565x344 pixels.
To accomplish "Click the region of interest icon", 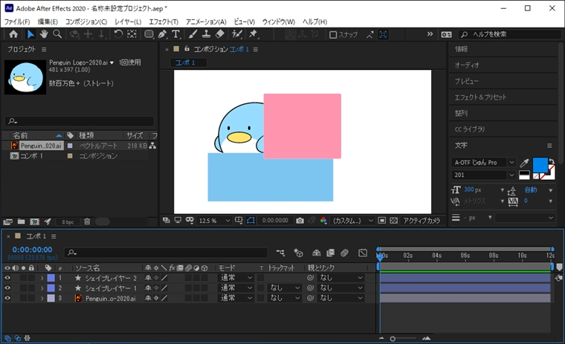I will point(382,221).
